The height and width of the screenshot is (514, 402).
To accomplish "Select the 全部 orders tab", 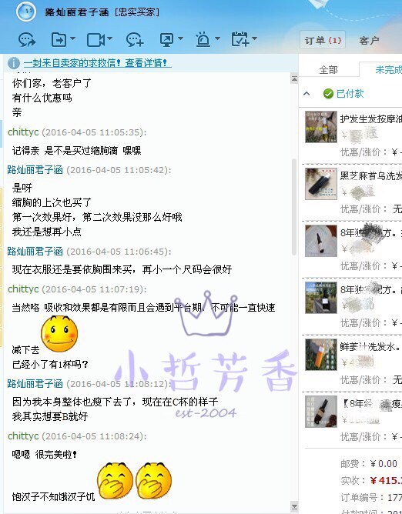I will pos(329,70).
